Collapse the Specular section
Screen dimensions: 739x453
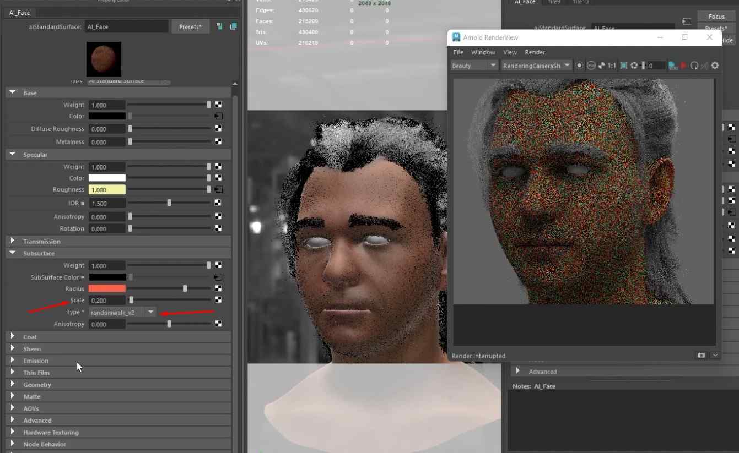click(x=12, y=155)
